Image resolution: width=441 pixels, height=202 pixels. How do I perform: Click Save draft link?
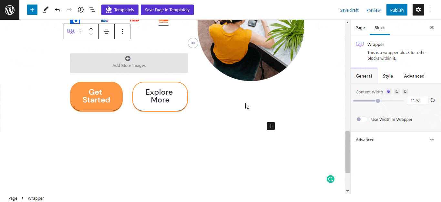pos(349,10)
